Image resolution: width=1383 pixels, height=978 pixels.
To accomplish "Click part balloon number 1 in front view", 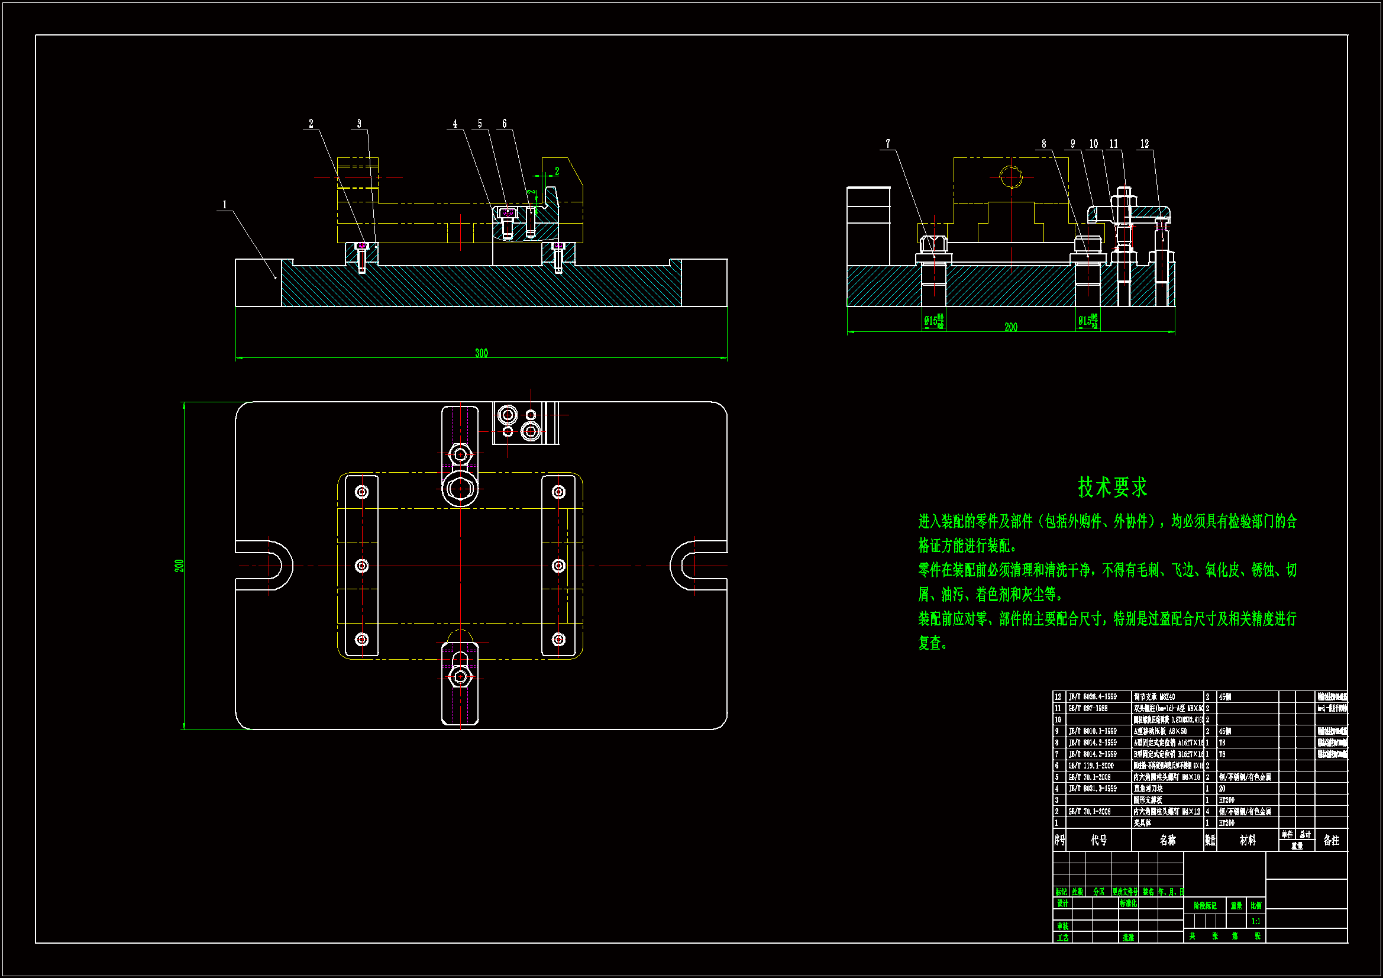I will [225, 205].
